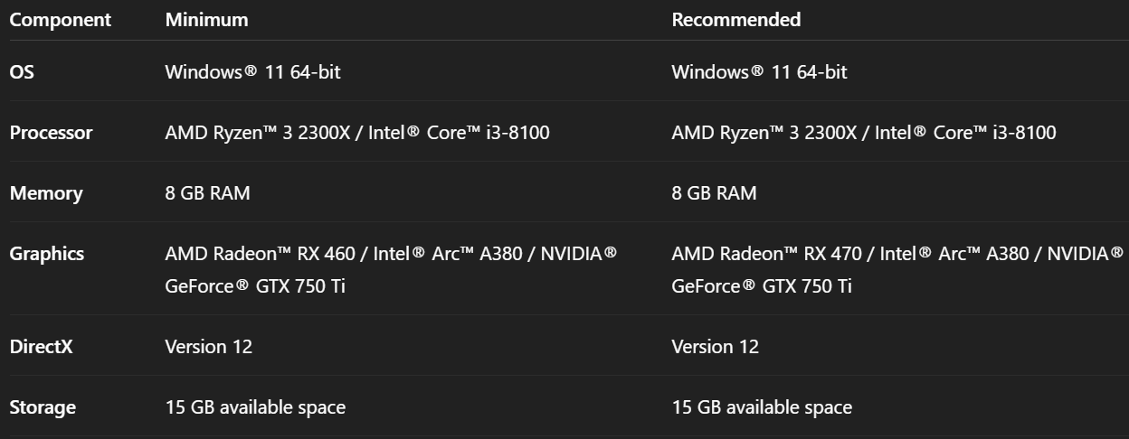This screenshot has width=1129, height=439.
Task: Click 8 GB RAM under Recommended
Action: pyautogui.click(x=714, y=193)
